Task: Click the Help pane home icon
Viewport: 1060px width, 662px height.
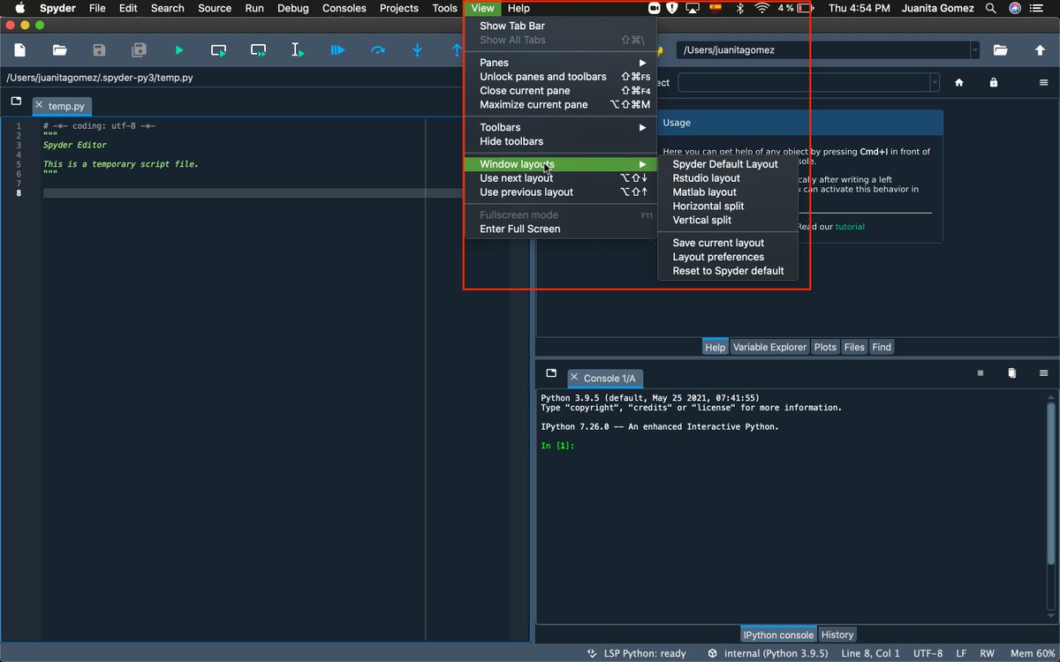Action: click(x=959, y=82)
